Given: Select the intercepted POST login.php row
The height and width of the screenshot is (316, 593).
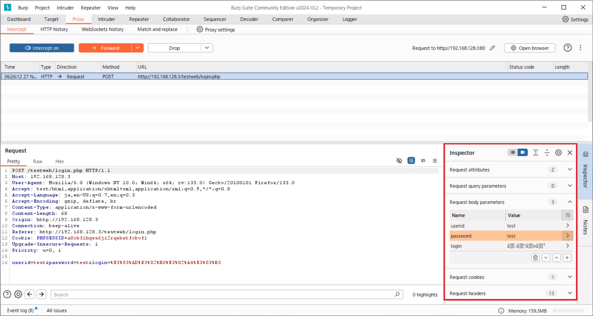Looking at the screenshot, I should coord(294,76).
